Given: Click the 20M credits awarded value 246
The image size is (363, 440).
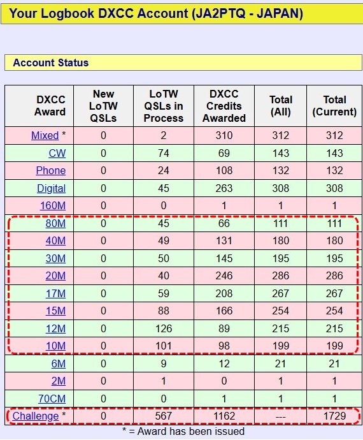Looking at the screenshot, I should click(224, 276).
